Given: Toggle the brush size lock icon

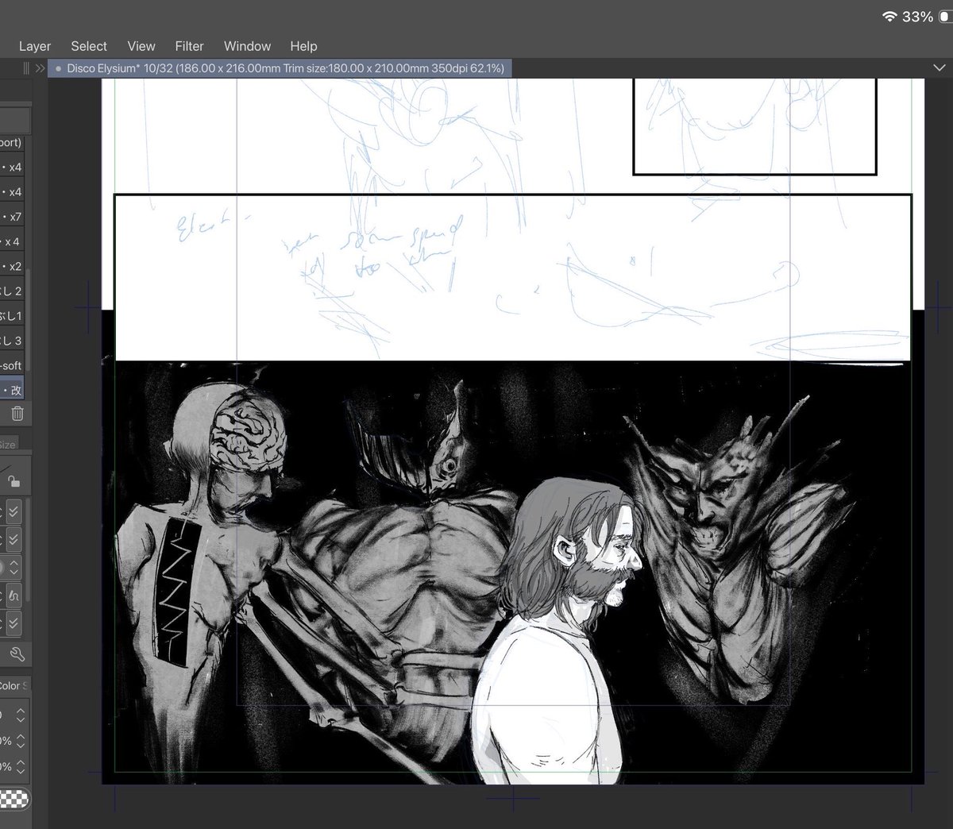Looking at the screenshot, I should click(13, 480).
